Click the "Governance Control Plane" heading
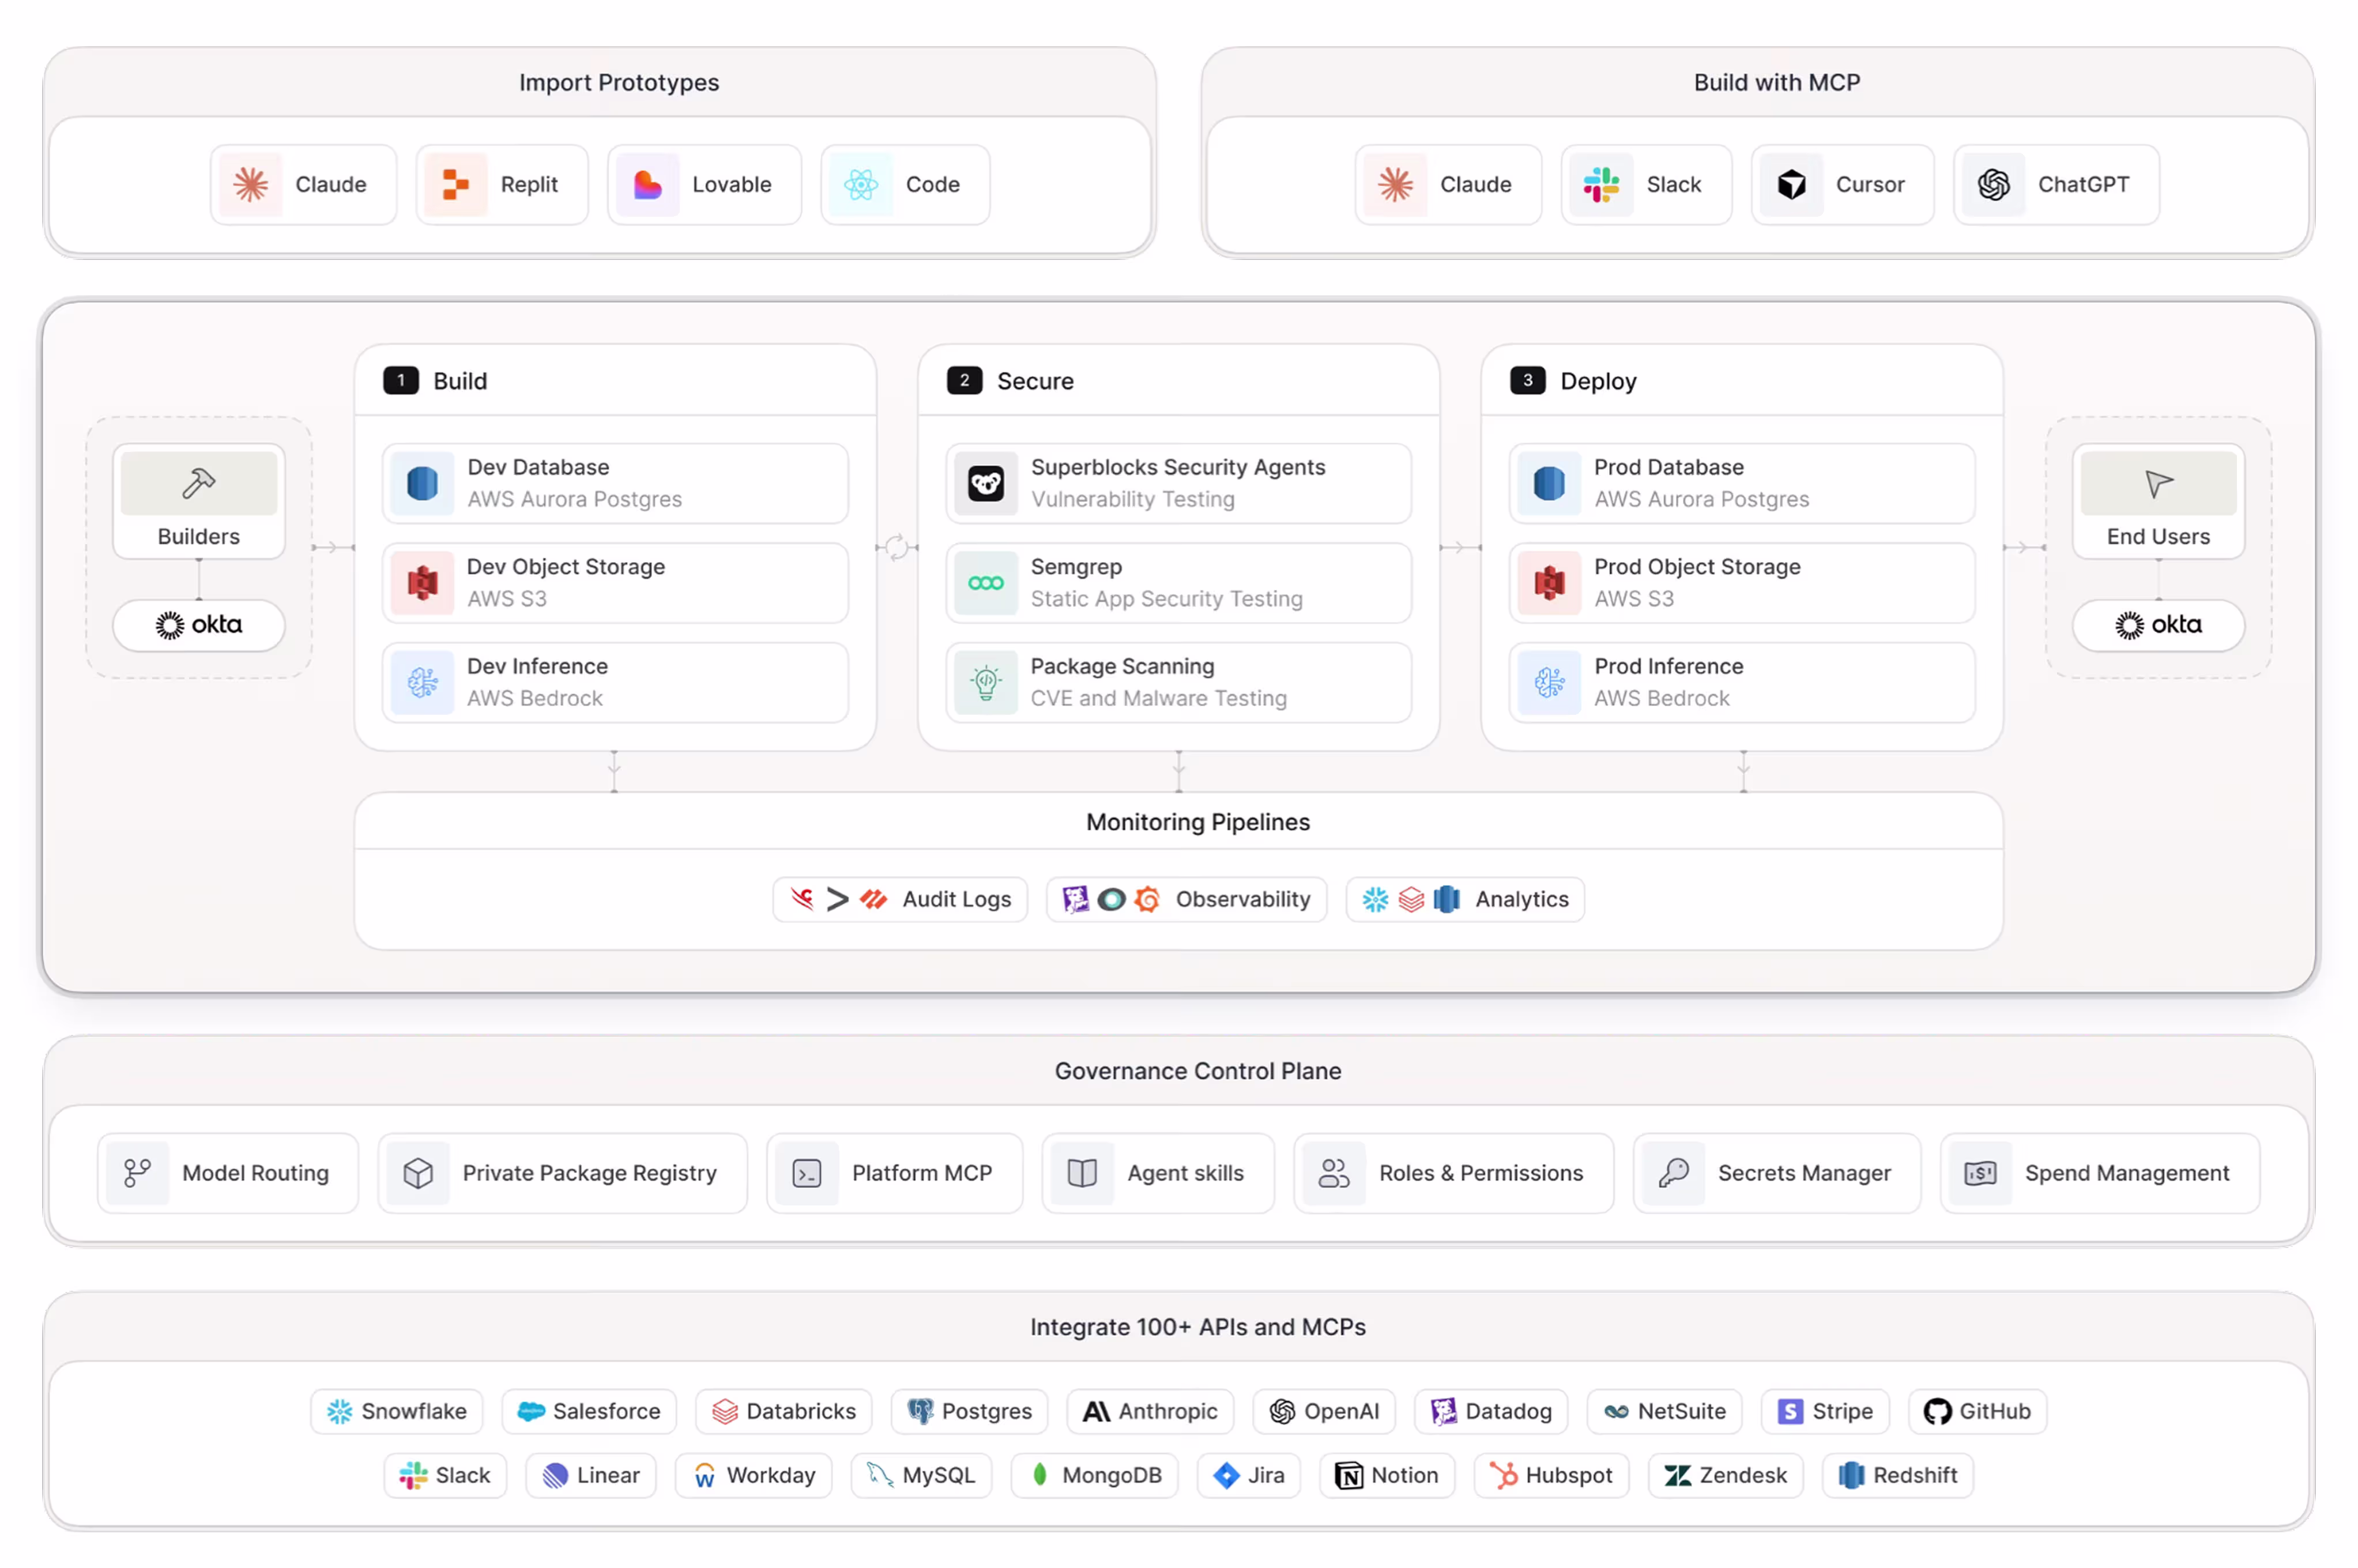 click(x=1198, y=1071)
